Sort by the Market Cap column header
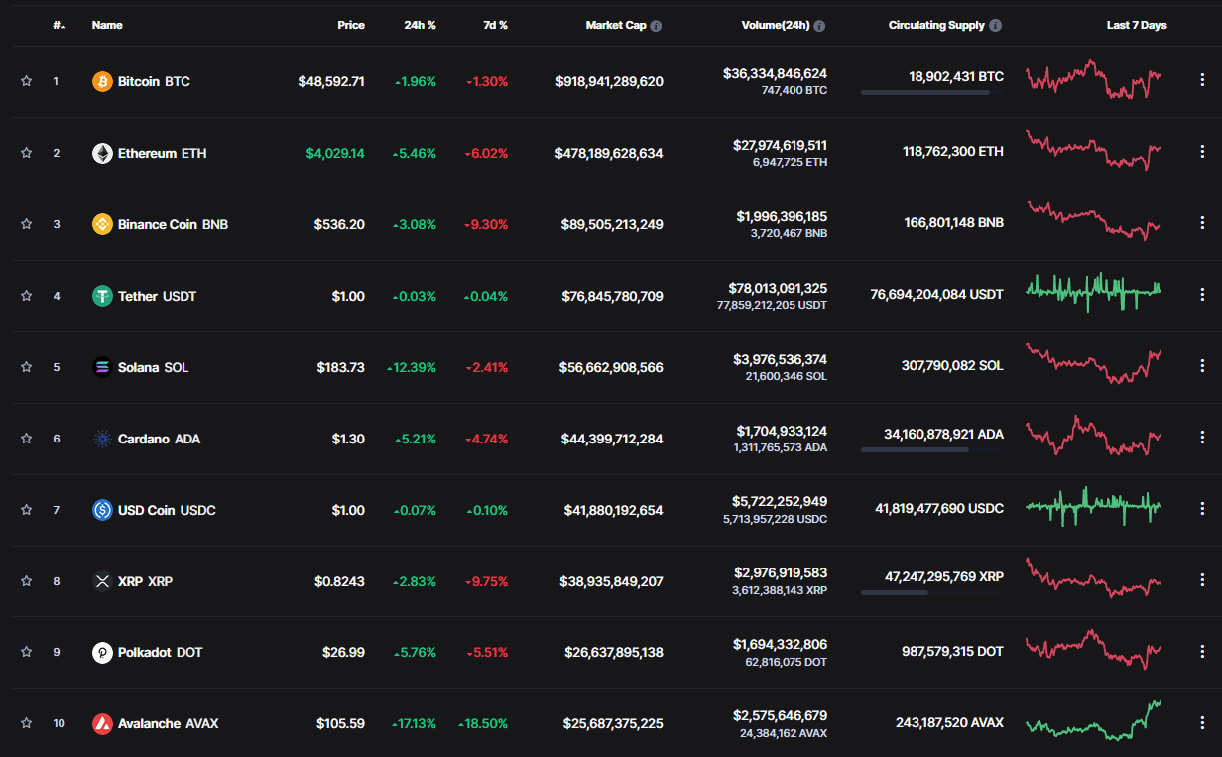 [616, 26]
